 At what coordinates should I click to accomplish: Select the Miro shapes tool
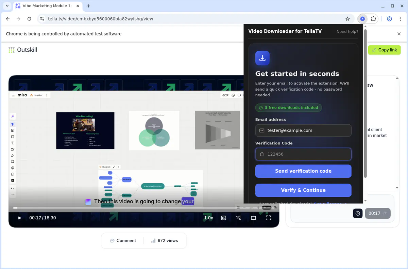[x=13, y=149]
